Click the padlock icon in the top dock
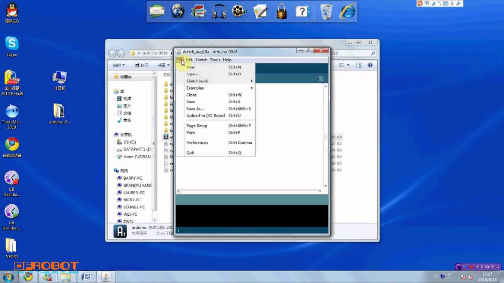Screen dimensions: 504x283 click(281, 11)
